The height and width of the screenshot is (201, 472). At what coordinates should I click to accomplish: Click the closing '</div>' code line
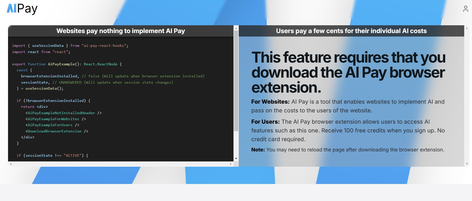[28, 137]
